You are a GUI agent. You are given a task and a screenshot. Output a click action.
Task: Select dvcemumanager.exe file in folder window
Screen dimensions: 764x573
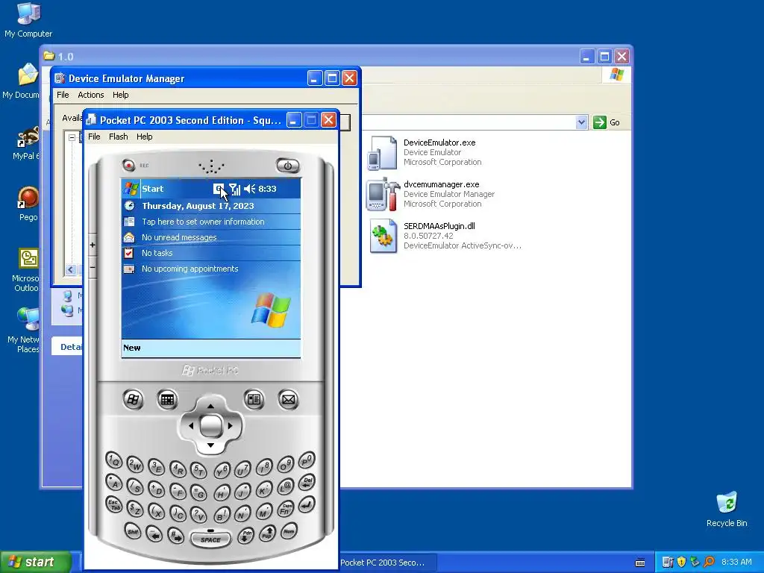(x=430, y=194)
